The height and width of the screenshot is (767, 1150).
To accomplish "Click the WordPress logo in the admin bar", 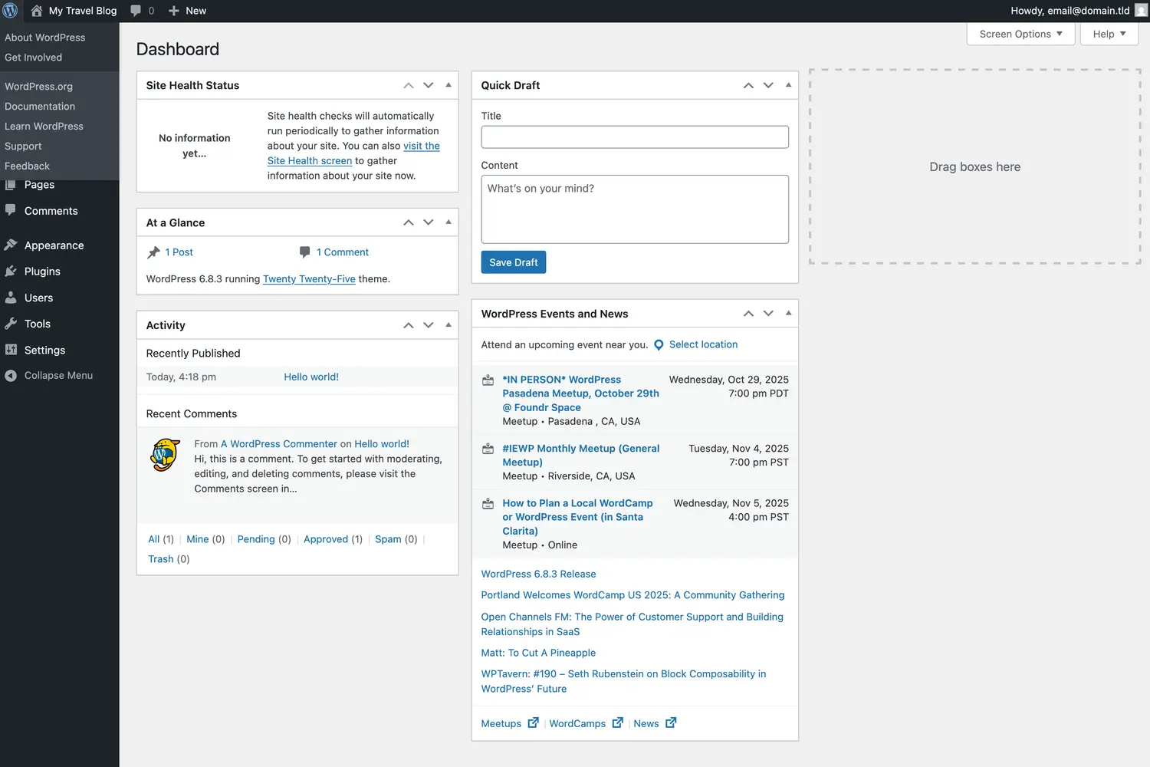I will click(x=11, y=11).
